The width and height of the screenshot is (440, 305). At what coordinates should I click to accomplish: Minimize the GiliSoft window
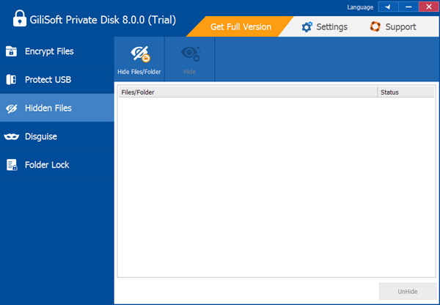[408, 7]
